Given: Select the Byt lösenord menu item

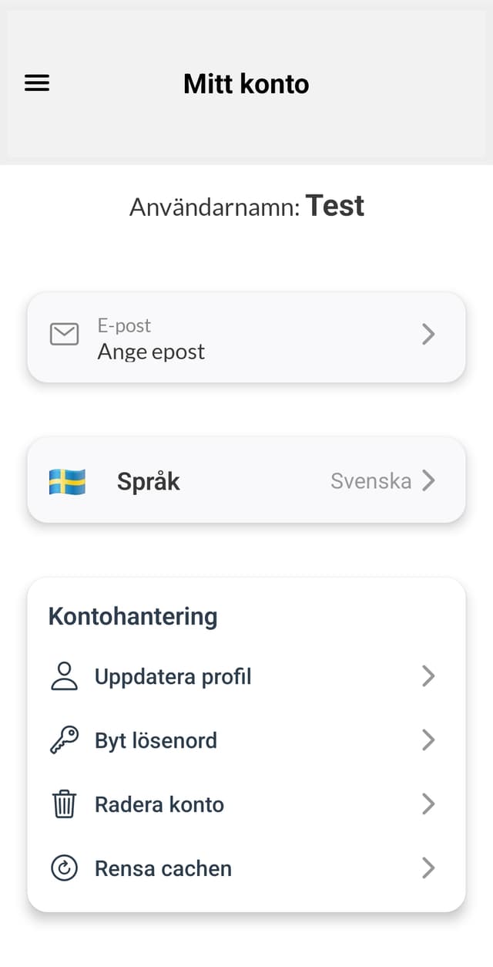Looking at the screenshot, I should tap(156, 740).
